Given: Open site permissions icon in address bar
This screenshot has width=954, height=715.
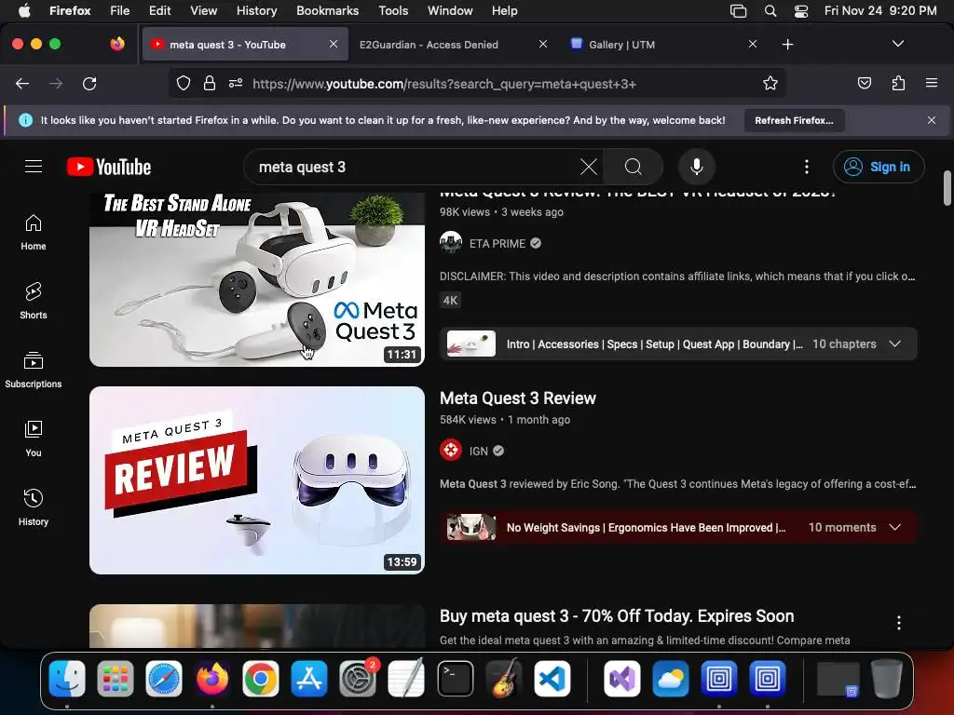Looking at the screenshot, I should tap(236, 84).
